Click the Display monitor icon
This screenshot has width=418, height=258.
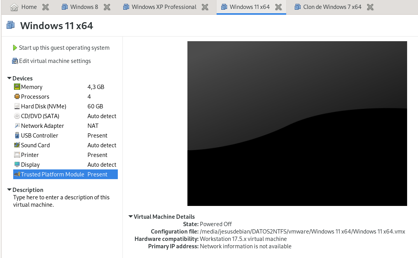click(17, 164)
